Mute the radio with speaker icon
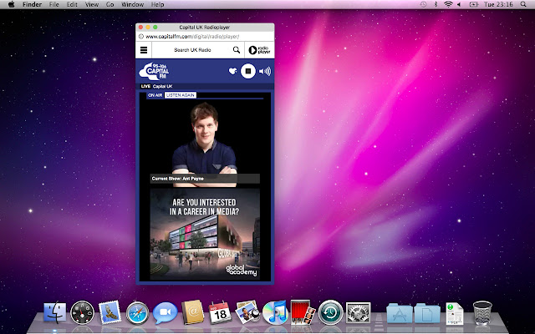 point(265,72)
